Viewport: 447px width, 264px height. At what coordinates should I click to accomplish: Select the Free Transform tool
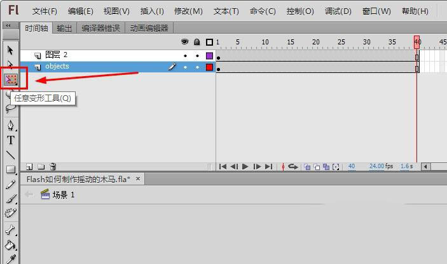[x=11, y=80]
